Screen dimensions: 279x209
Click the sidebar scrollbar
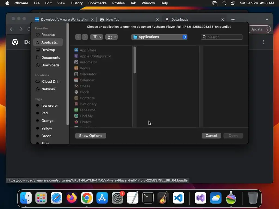tap(68, 74)
